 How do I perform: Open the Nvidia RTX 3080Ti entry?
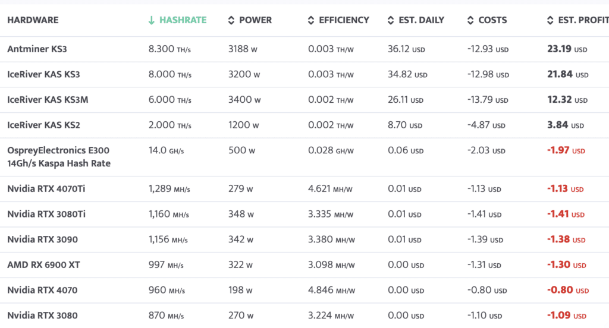tap(46, 214)
